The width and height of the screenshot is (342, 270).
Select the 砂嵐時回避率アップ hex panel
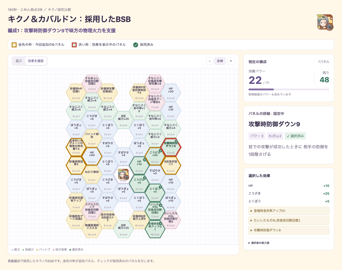click(x=76, y=202)
